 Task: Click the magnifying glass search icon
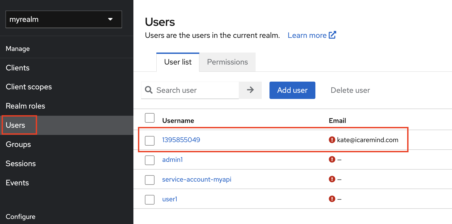coord(149,90)
